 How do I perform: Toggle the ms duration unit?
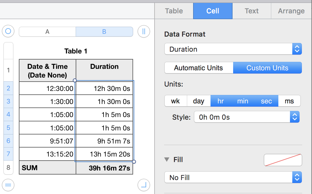click(289, 101)
